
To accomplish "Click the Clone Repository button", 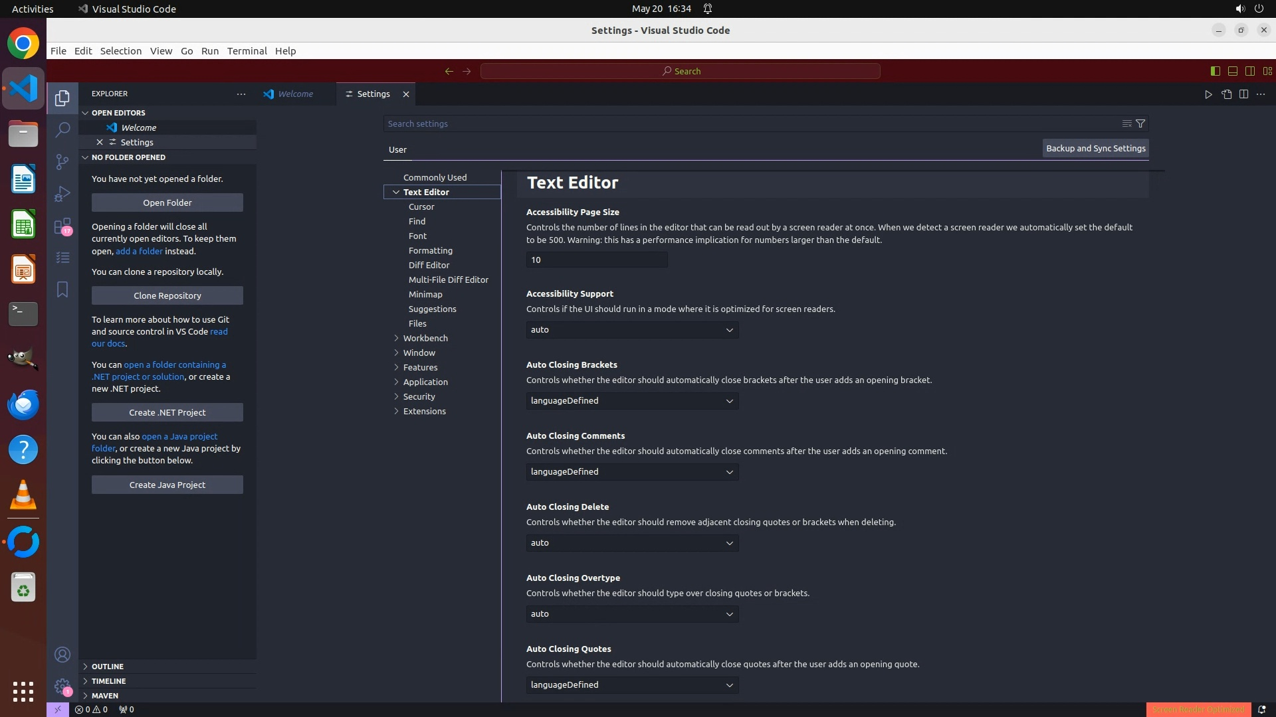I will click(x=167, y=295).
